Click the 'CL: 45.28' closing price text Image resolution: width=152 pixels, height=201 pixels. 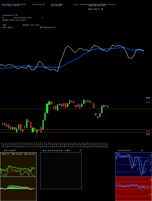click(56, 5)
